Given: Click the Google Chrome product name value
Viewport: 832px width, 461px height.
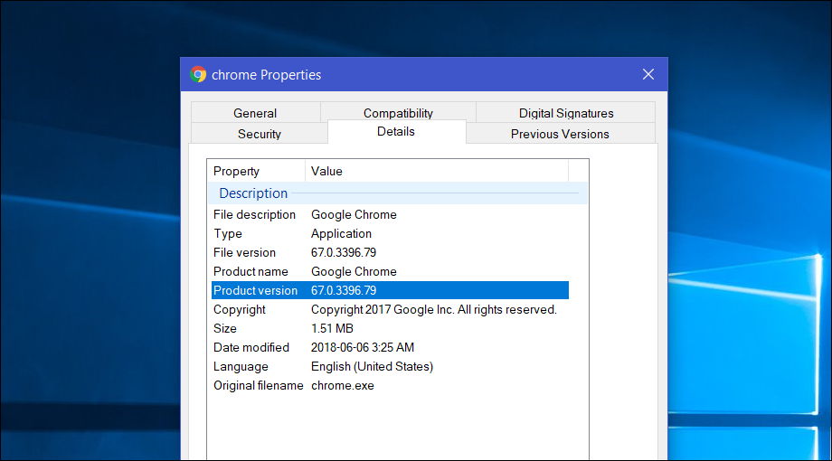Looking at the screenshot, I should click(x=354, y=271).
